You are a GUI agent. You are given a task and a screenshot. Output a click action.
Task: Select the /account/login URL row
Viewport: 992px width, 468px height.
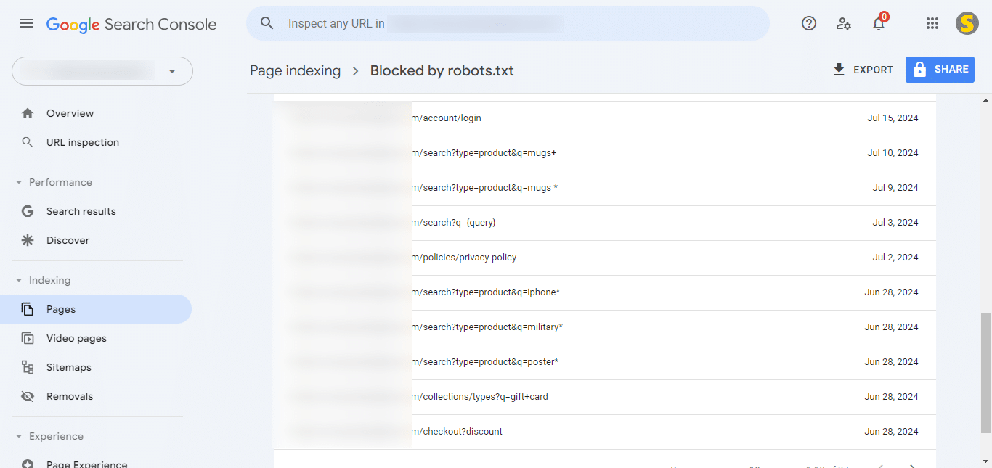[605, 118]
